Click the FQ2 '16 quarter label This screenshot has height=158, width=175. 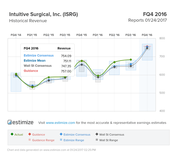coord(114,35)
